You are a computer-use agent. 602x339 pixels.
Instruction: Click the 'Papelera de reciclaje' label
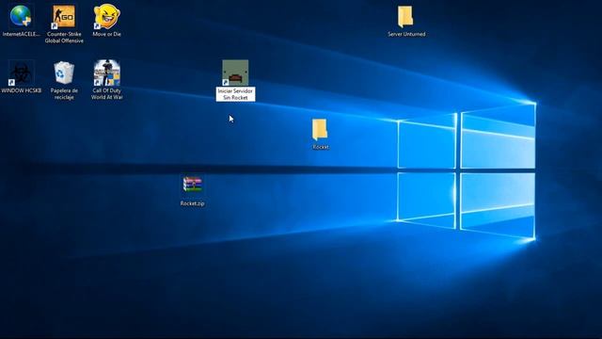64,94
